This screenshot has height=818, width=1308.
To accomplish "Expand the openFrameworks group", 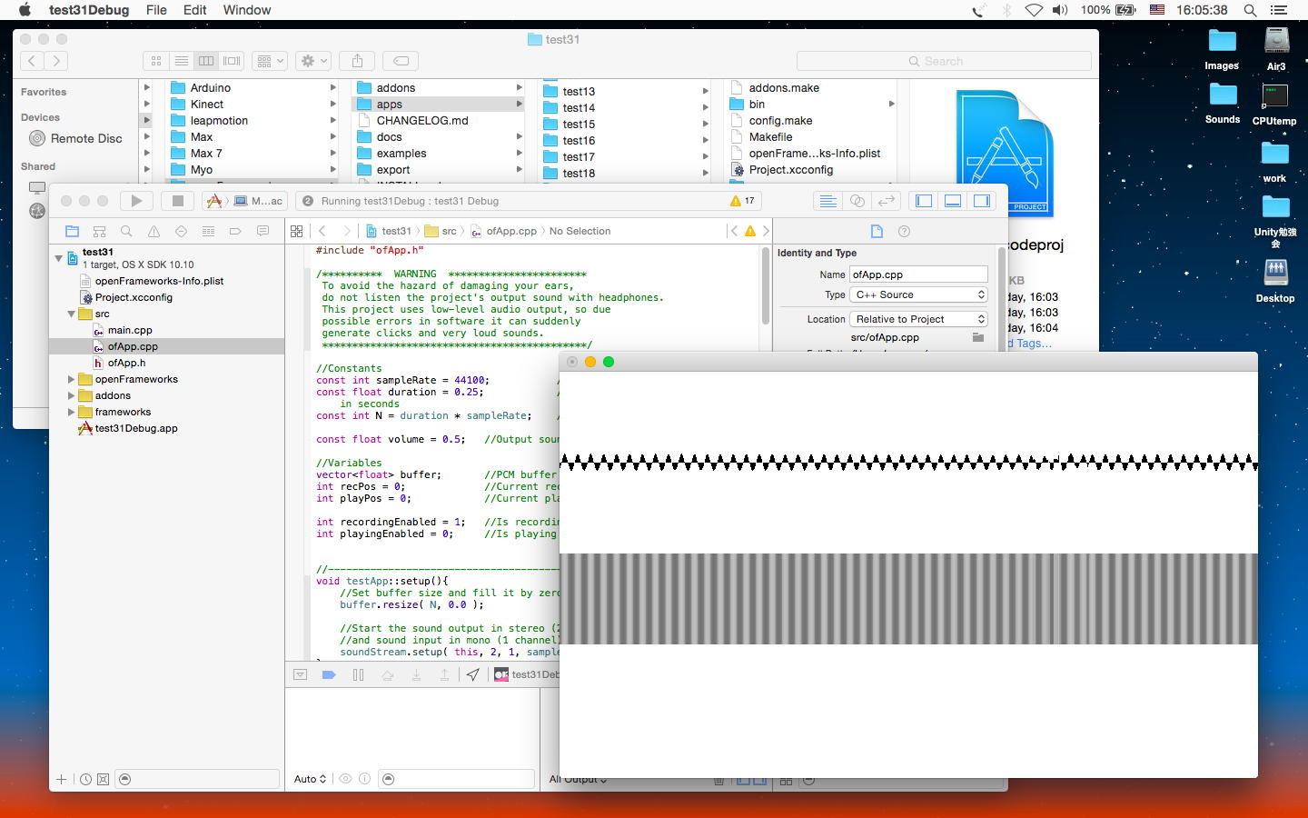I will coord(71,379).
